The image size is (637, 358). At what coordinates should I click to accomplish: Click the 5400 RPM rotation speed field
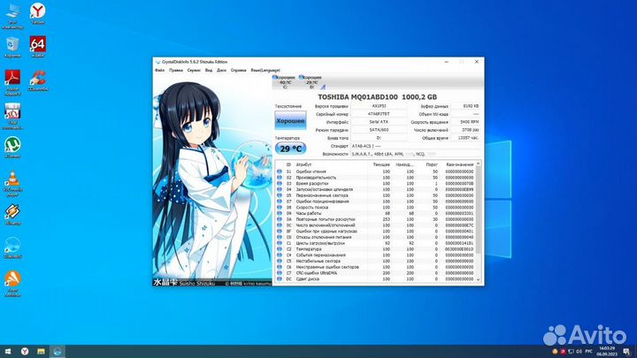465,122
